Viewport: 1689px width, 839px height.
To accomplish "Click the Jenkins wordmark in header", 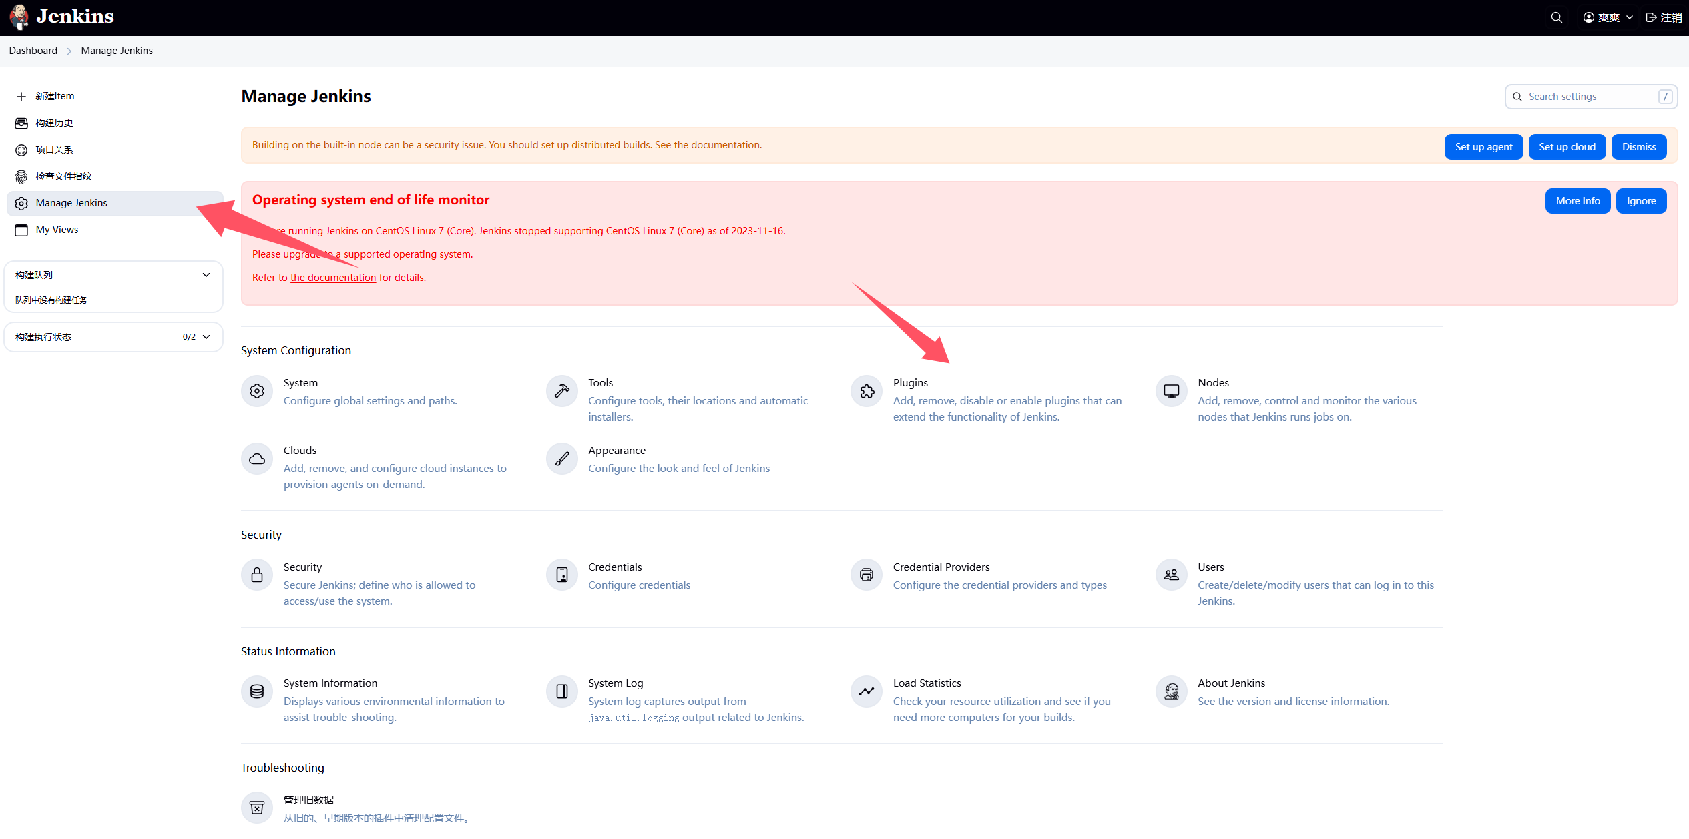I will click(75, 17).
